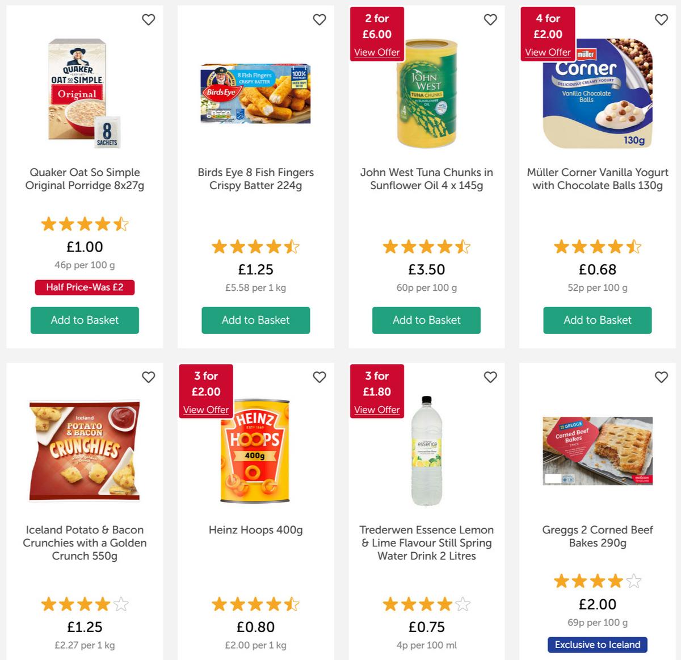Click the Half Price-Was £2 badge

[x=84, y=287]
